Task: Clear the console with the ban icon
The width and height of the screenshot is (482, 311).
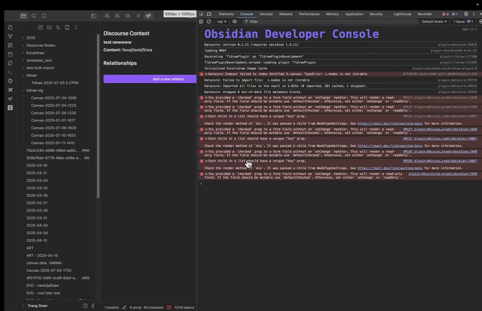Action: pyautogui.click(x=209, y=21)
